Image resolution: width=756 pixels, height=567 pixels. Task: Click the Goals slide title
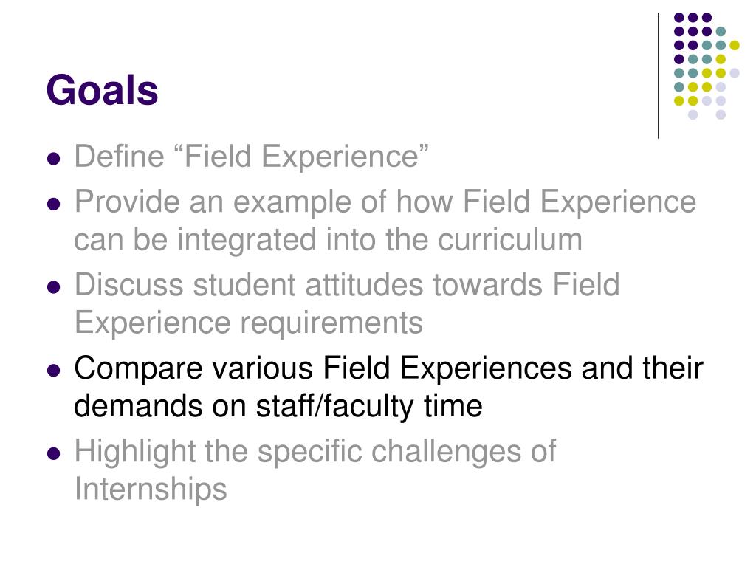[102, 89]
